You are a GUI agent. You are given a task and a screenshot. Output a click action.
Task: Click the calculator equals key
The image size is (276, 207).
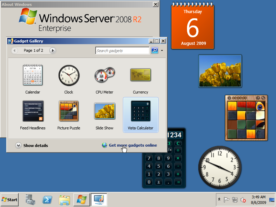[178, 182]
